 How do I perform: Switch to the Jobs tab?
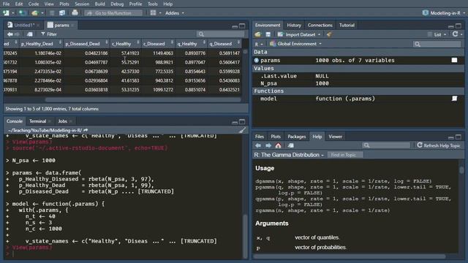click(62, 121)
